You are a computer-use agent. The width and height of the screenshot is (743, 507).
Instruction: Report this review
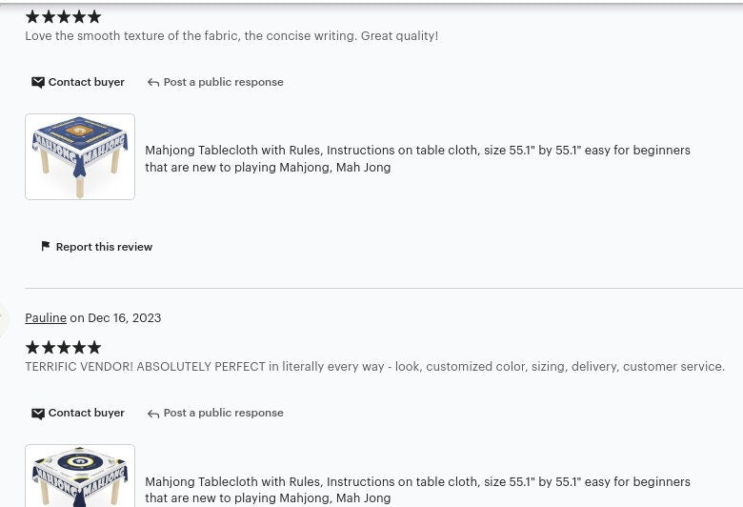(x=97, y=247)
